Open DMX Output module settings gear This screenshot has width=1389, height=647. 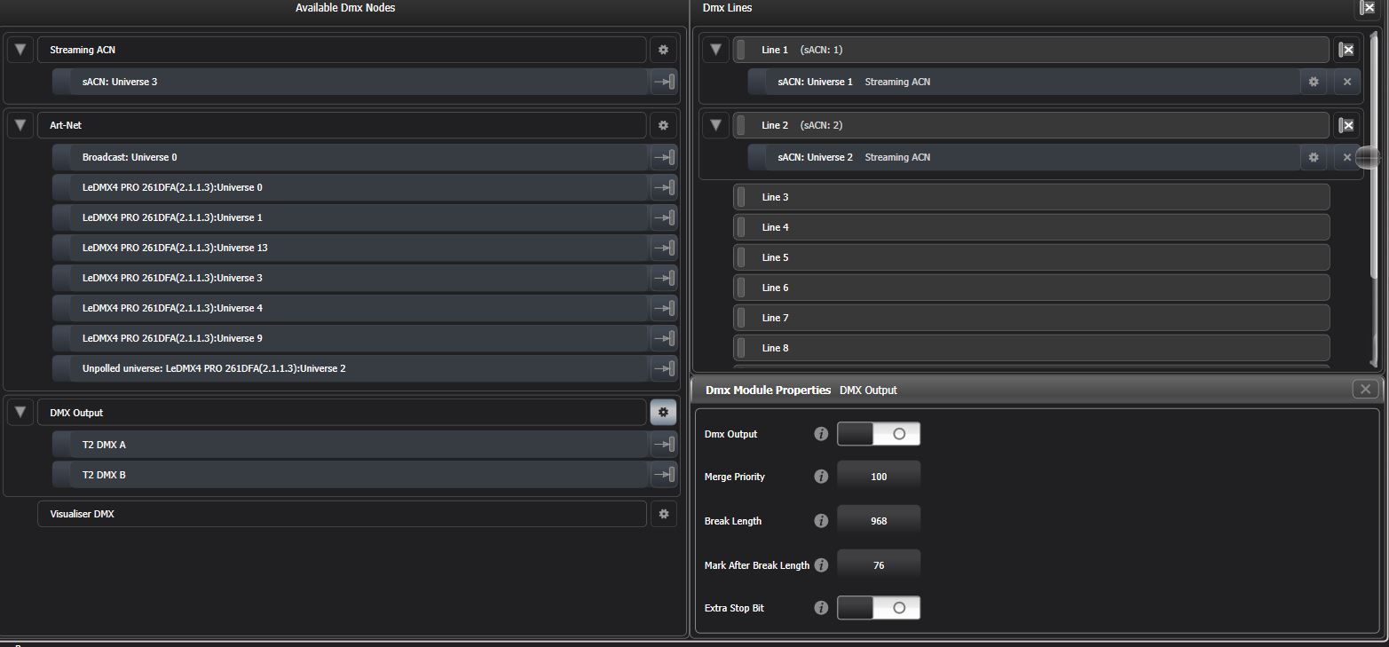[663, 413]
